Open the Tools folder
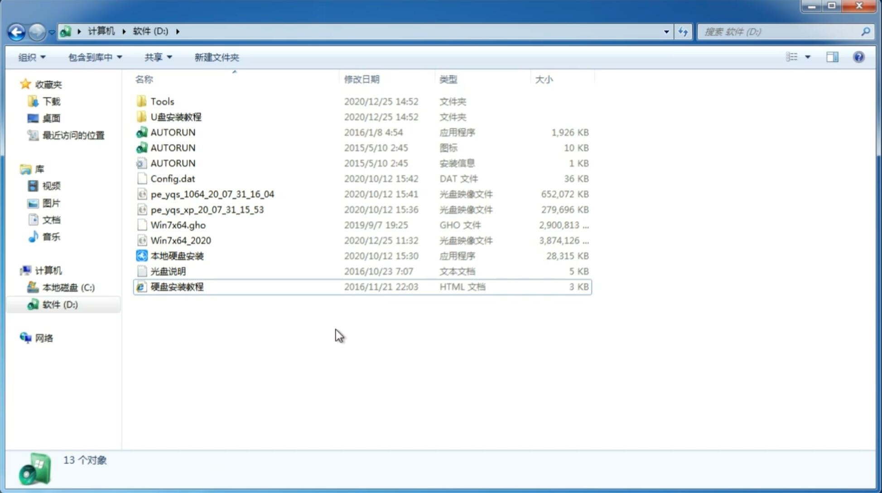Image resolution: width=882 pixels, height=493 pixels. pos(162,101)
